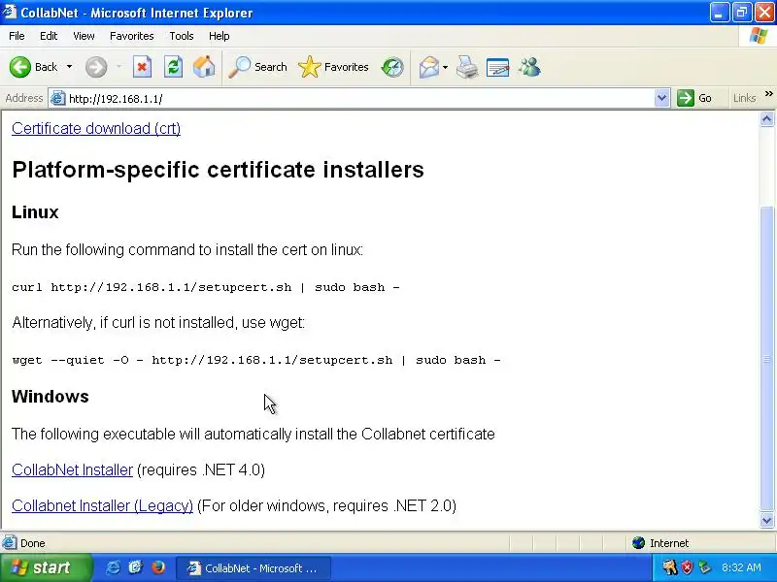Click the IE title bar icon
The image size is (777, 582).
[9, 12]
